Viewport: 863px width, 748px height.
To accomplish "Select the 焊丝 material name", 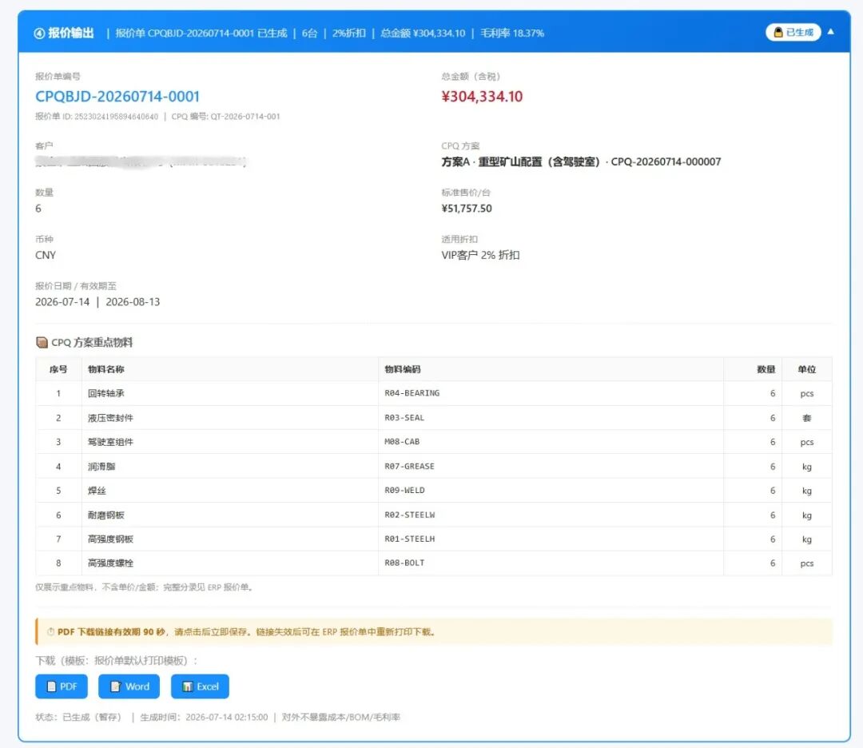I will tap(97, 491).
